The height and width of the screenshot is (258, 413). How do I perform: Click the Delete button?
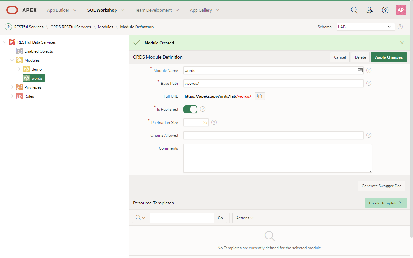360,57
